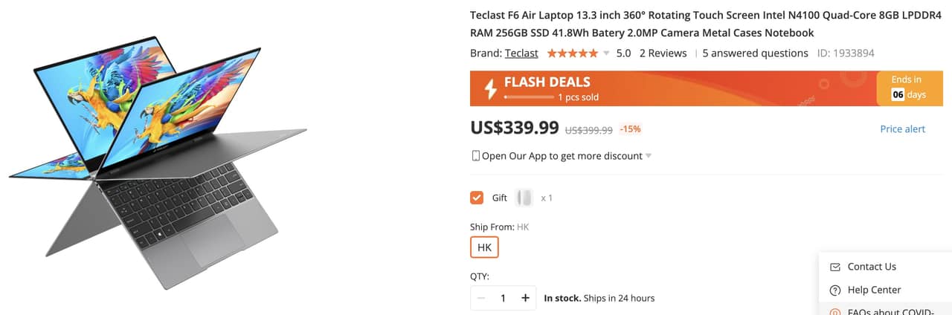Uncheck the Gift checkbox
Screen dimensions: 952x315
pyautogui.click(x=477, y=198)
